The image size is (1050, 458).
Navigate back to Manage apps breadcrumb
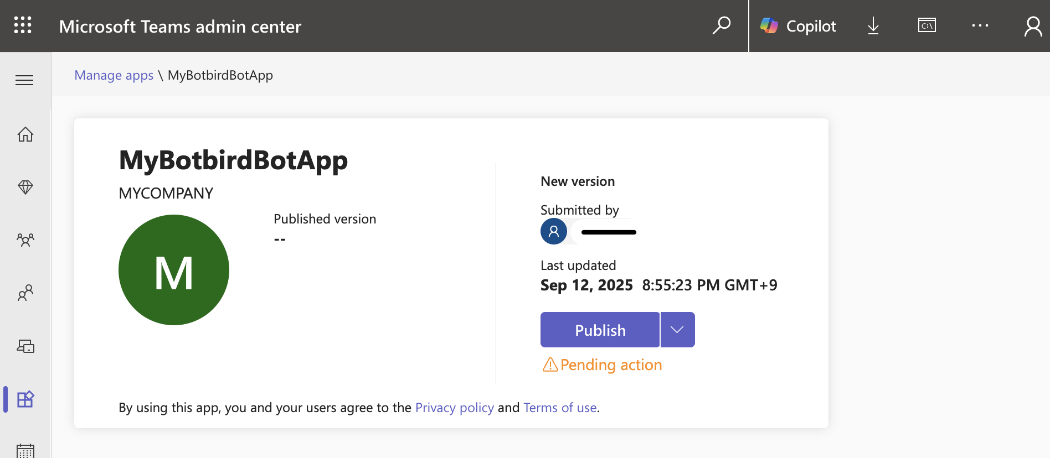(x=114, y=75)
